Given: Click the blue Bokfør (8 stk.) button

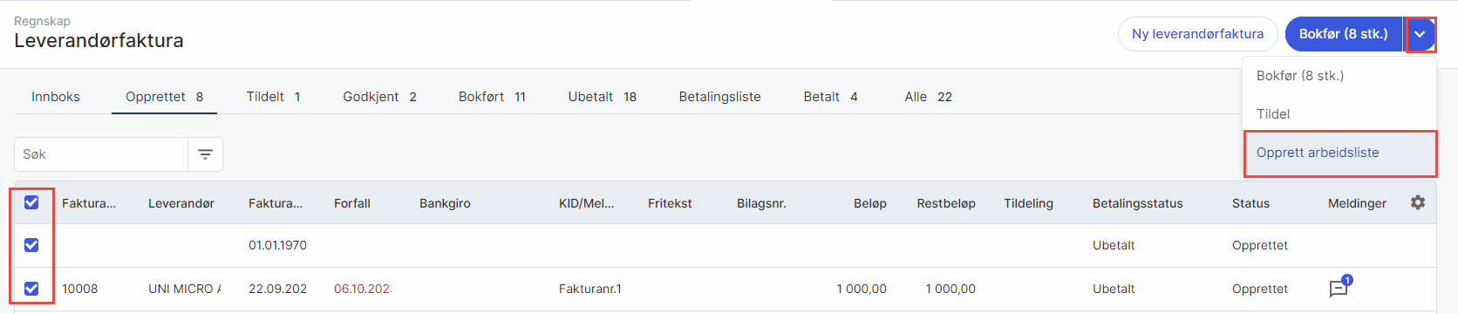Looking at the screenshot, I should [1343, 34].
